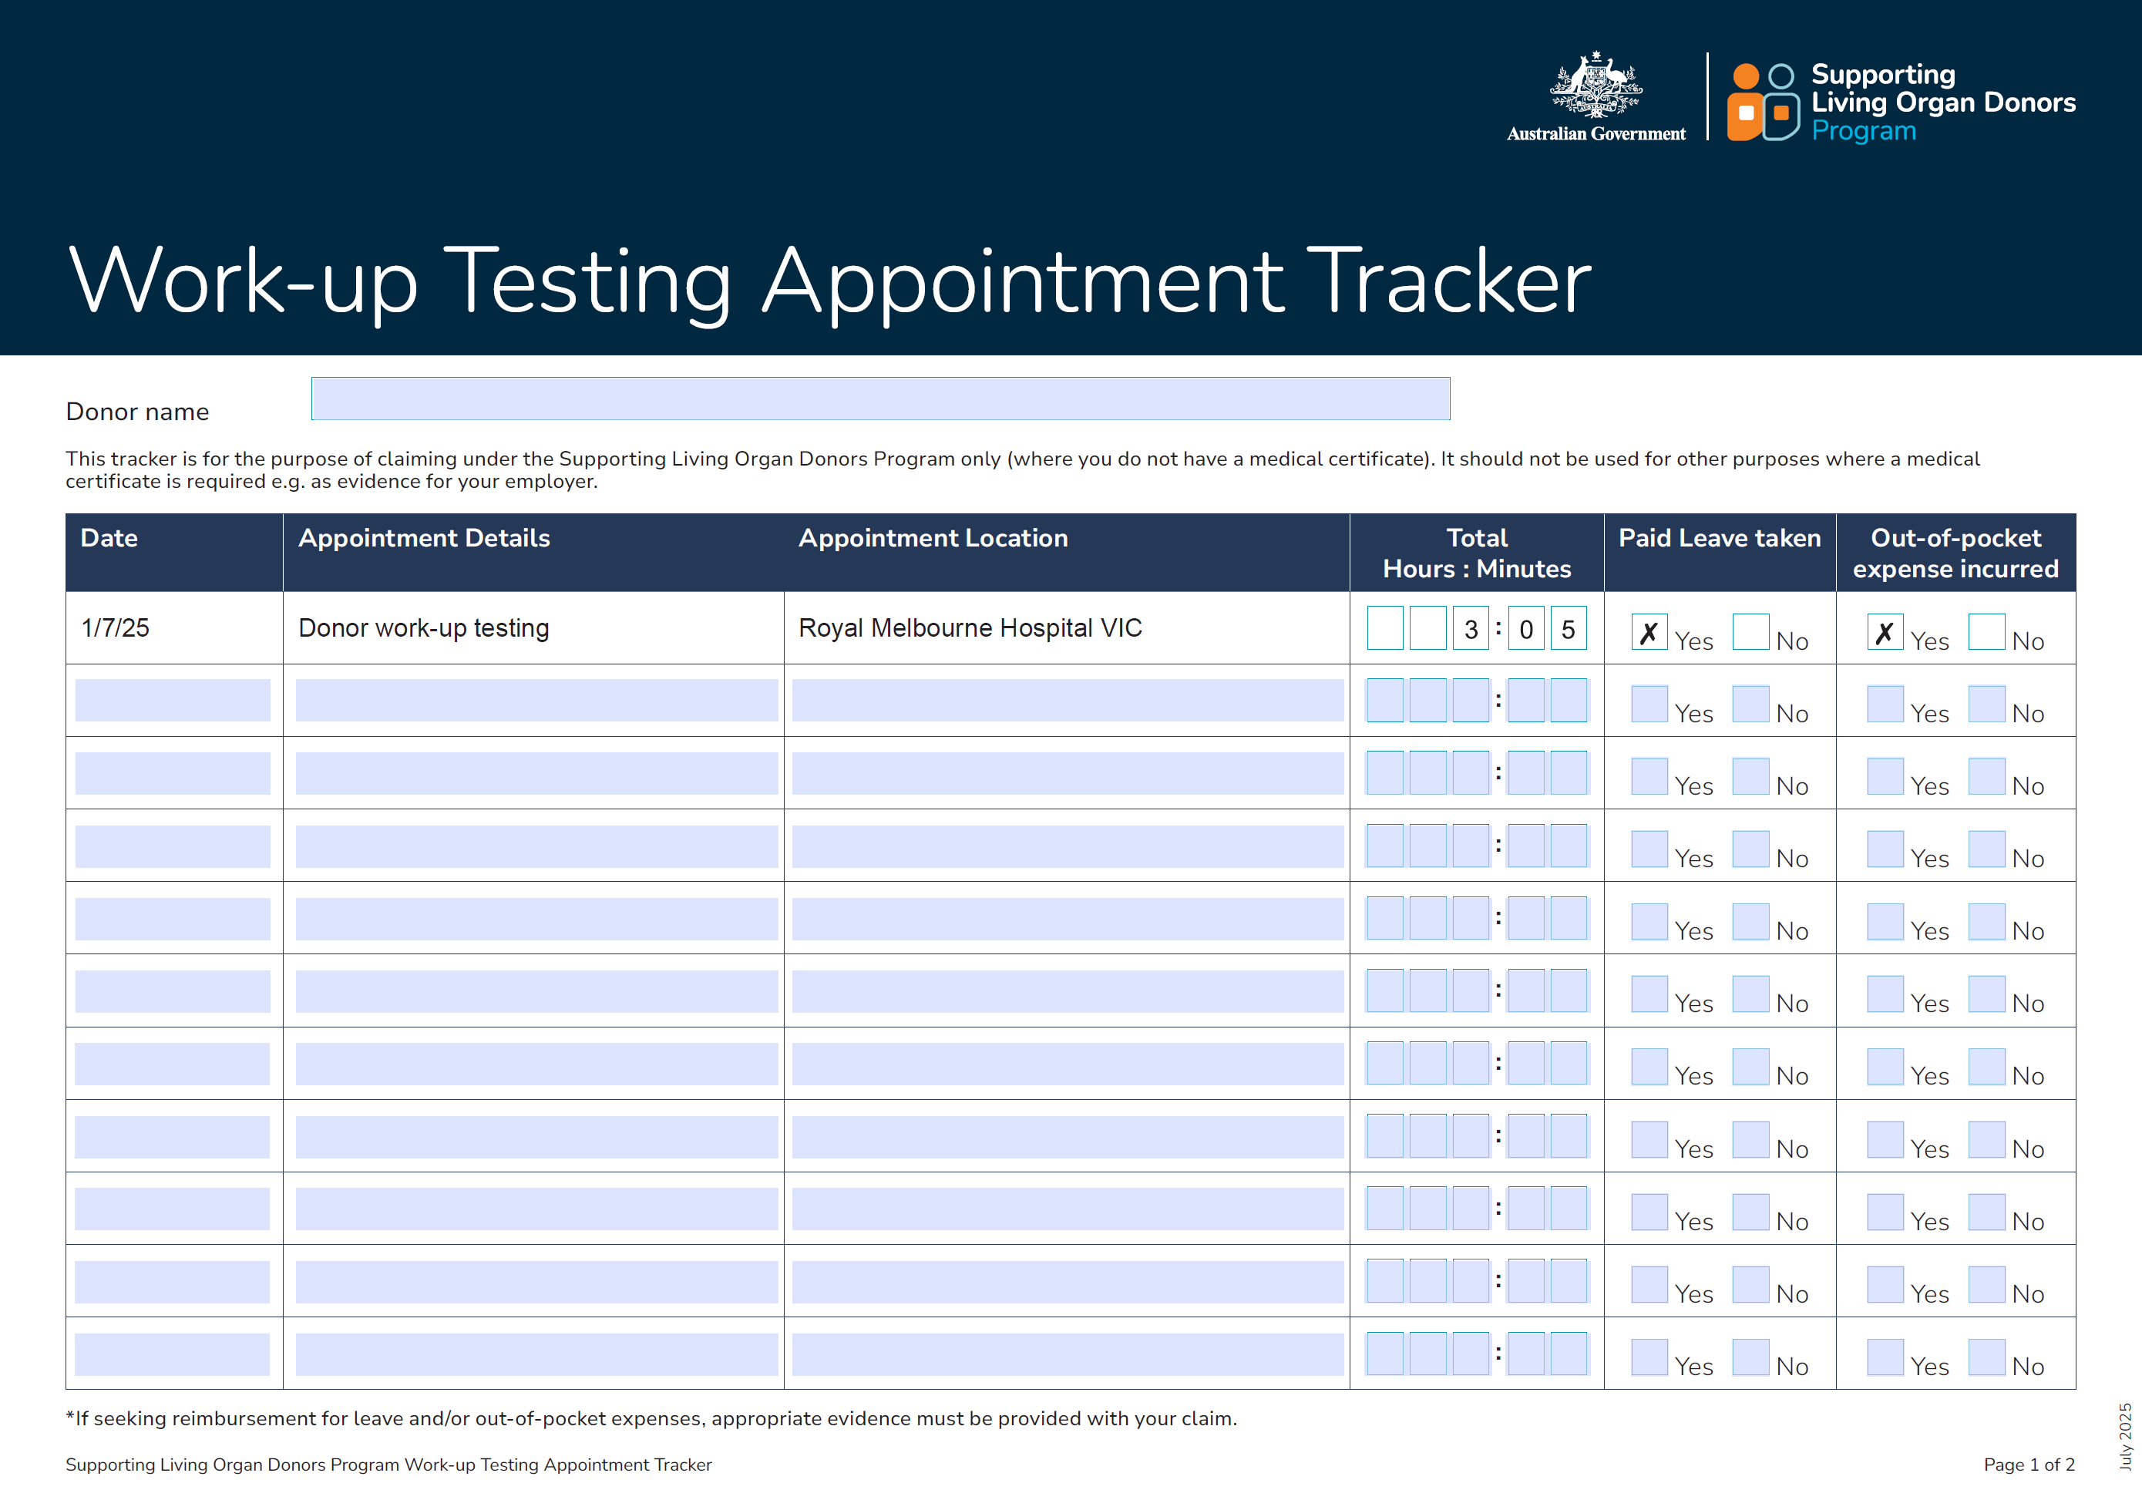Click the hours digit box containing 3

click(x=1471, y=629)
